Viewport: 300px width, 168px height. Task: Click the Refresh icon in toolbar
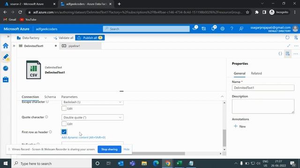pos(287,37)
